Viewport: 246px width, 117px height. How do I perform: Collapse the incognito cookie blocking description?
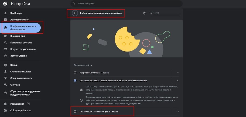coord(177,81)
